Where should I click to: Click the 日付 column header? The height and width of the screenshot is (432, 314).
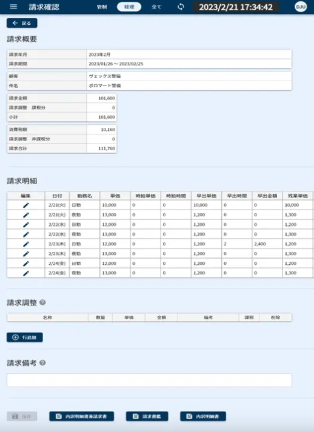click(x=57, y=196)
